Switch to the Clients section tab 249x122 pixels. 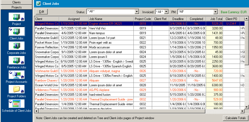pyautogui.click(x=17, y=2)
